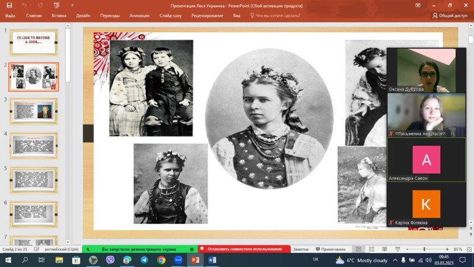Image resolution: width=474 pixels, height=267 pixels.
Task: Start Slide Show view from status bar
Action: (398, 249)
